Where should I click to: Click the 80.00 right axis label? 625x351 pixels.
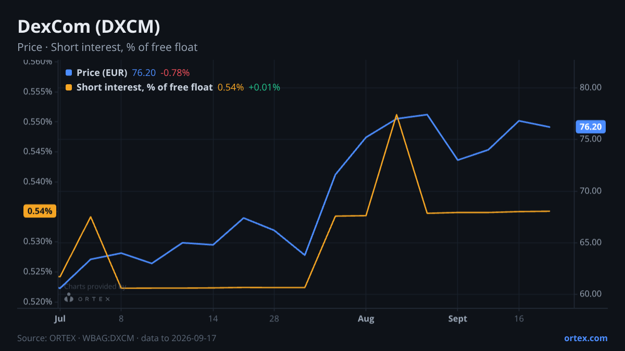[591, 87]
